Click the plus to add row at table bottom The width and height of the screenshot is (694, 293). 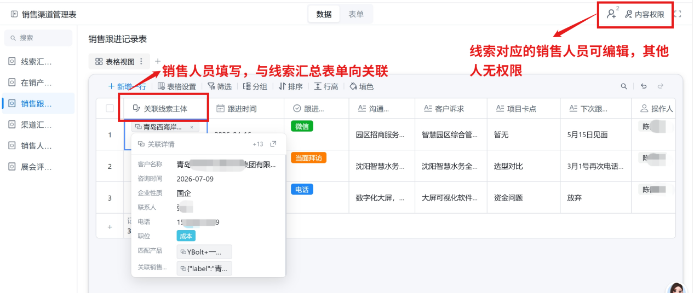pyautogui.click(x=110, y=227)
